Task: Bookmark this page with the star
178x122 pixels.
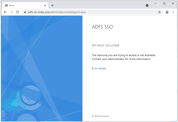Action: 159,12
